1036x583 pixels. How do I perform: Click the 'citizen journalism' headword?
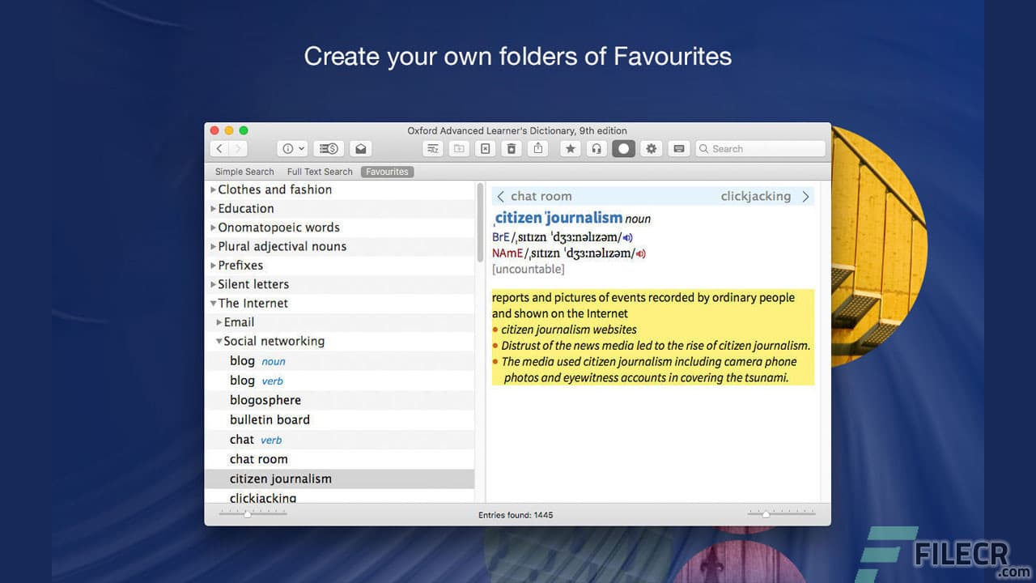[558, 218]
